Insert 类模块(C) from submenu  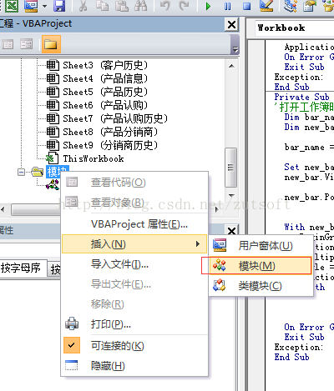[x=261, y=286]
